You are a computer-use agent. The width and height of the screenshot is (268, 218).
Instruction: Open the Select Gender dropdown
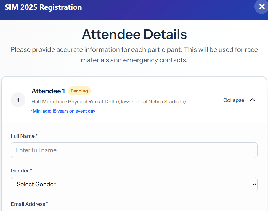click(x=134, y=184)
